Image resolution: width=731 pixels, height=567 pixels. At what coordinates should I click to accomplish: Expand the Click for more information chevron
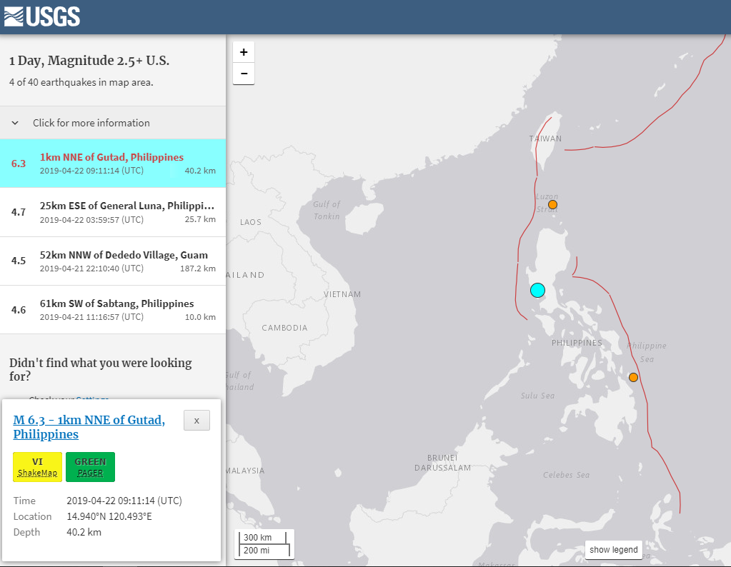[15, 123]
